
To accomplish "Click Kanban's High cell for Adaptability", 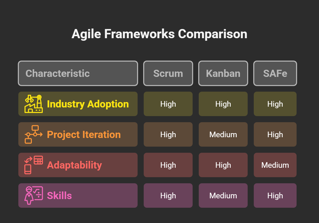I will click(x=223, y=165).
